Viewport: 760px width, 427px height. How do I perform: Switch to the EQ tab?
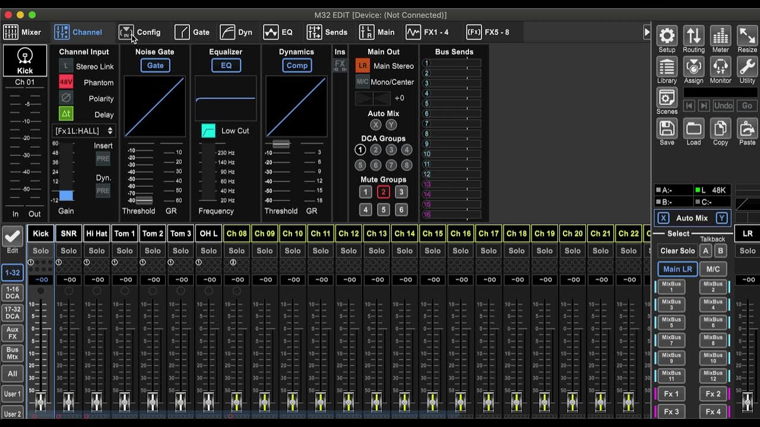(x=278, y=32)
